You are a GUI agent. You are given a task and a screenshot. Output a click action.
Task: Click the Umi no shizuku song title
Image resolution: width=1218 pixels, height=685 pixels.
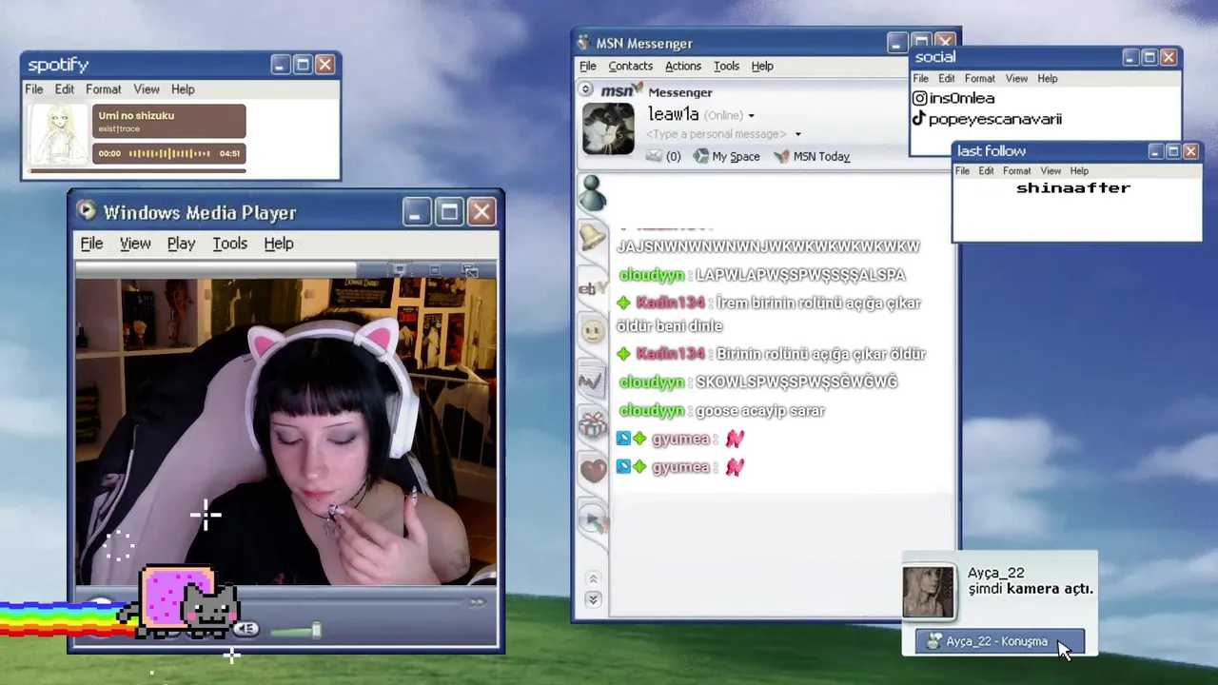[136, 116]
